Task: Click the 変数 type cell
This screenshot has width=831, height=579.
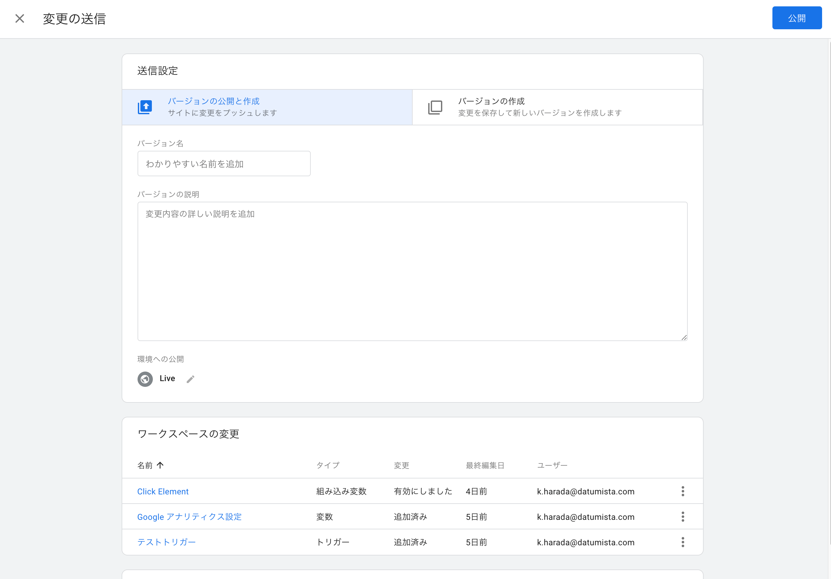Action: pyautogui.click(x=325, y=517)
